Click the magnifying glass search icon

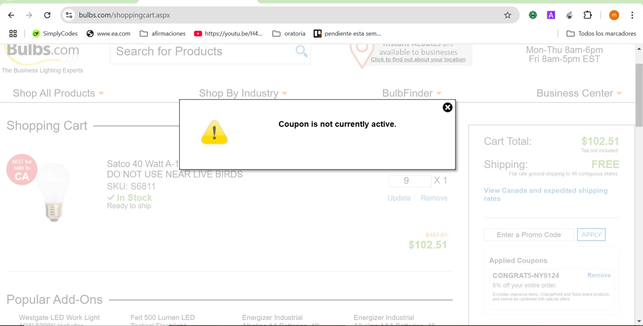(x=302, y=51)
